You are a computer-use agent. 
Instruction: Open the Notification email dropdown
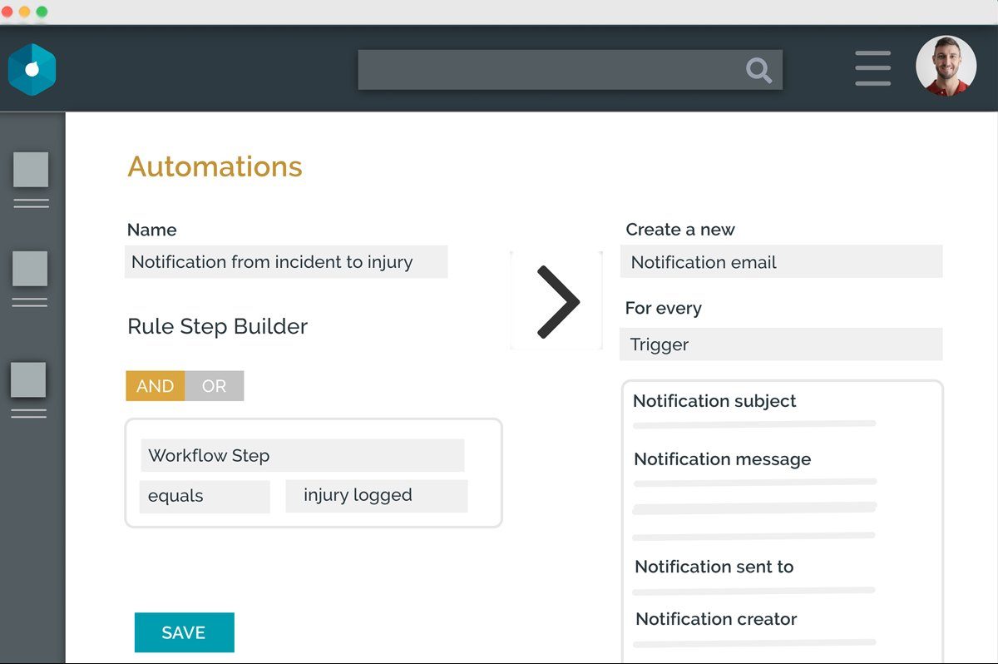tap(781, 262)
